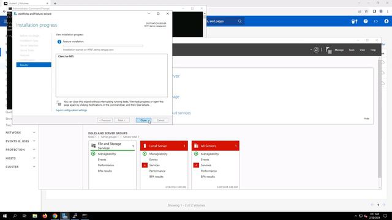Open the Tools menu in Server Manager
The width and height of the screenshot is (392, 220).
pos(352,50)
